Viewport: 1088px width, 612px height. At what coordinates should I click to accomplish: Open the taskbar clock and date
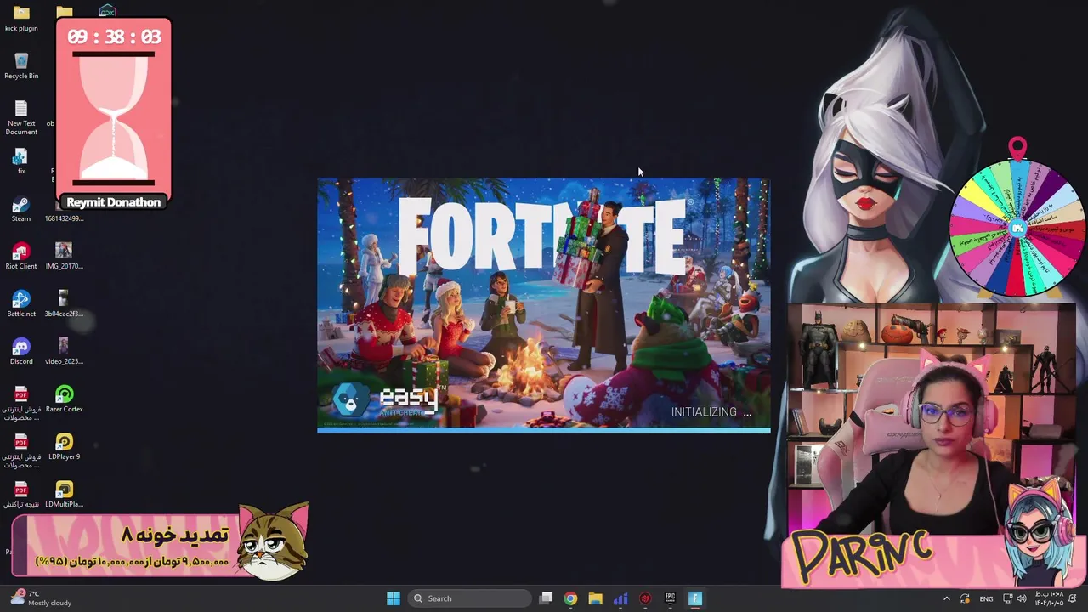point(1048,598)
